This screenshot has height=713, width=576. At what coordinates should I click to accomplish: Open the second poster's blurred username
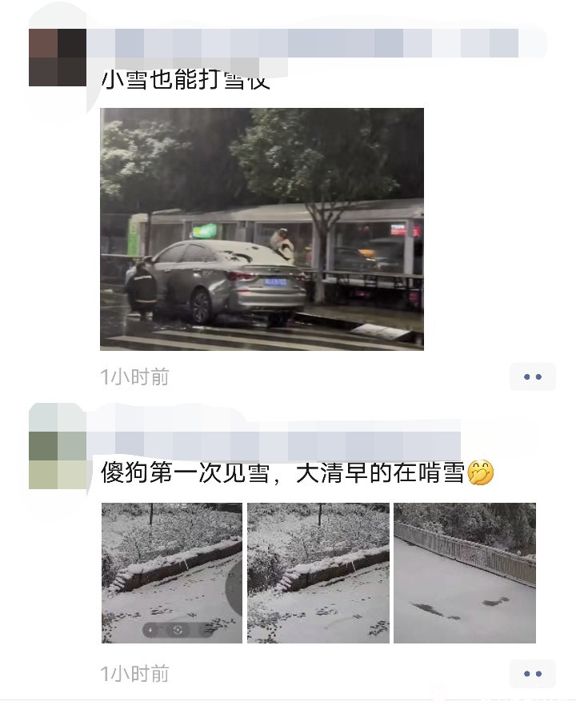coord(274,446)
